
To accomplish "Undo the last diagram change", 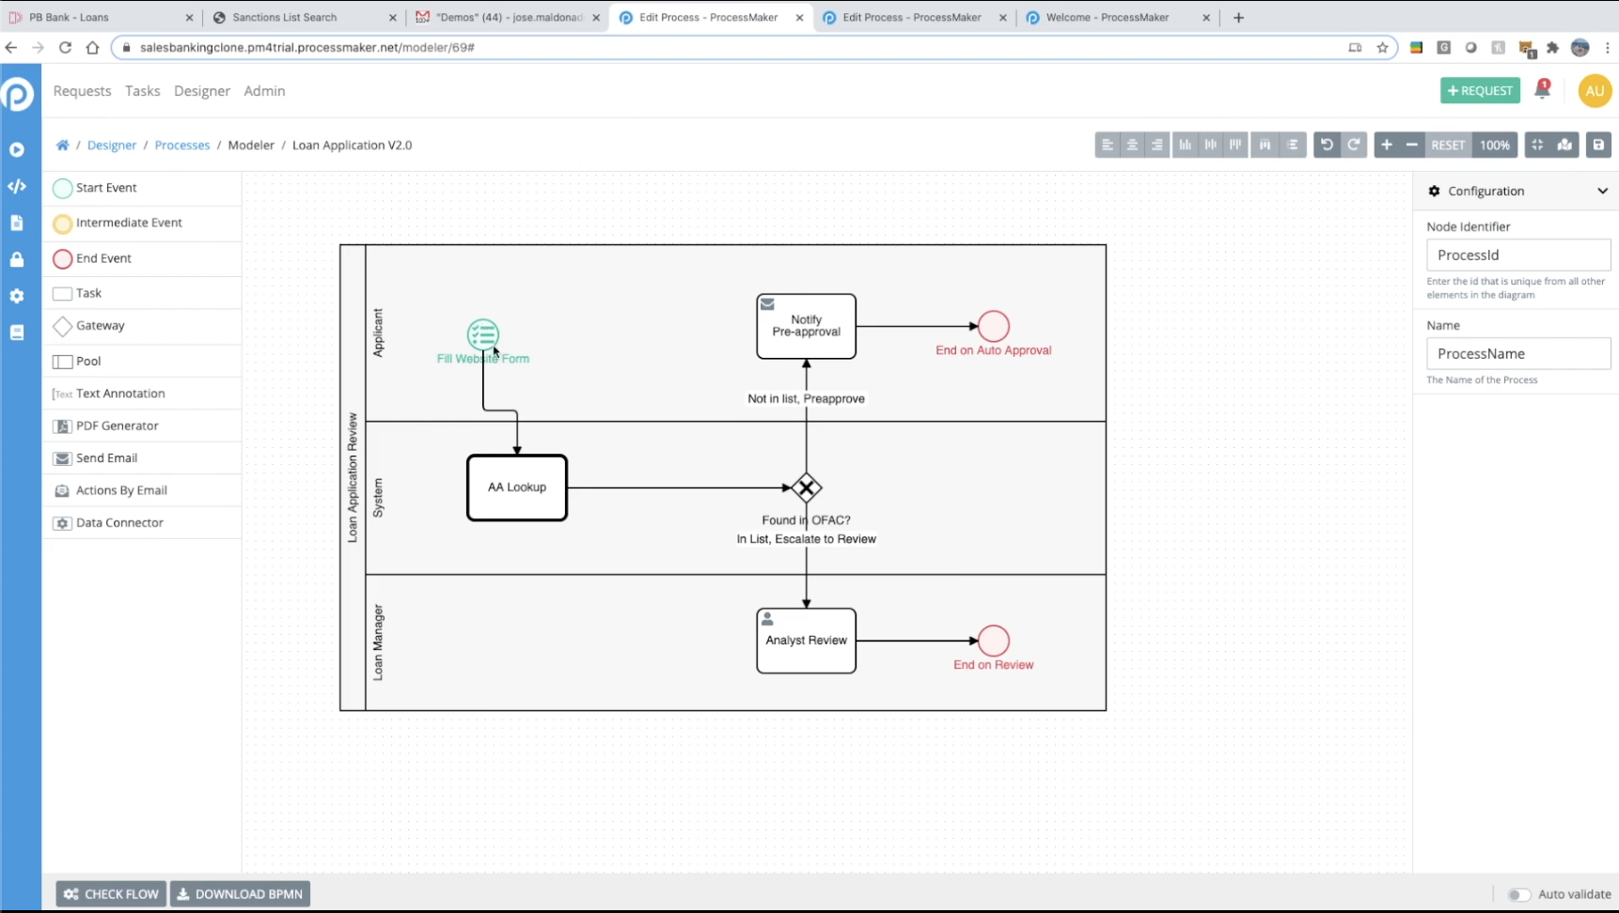I will click(x=1327, y=145).
